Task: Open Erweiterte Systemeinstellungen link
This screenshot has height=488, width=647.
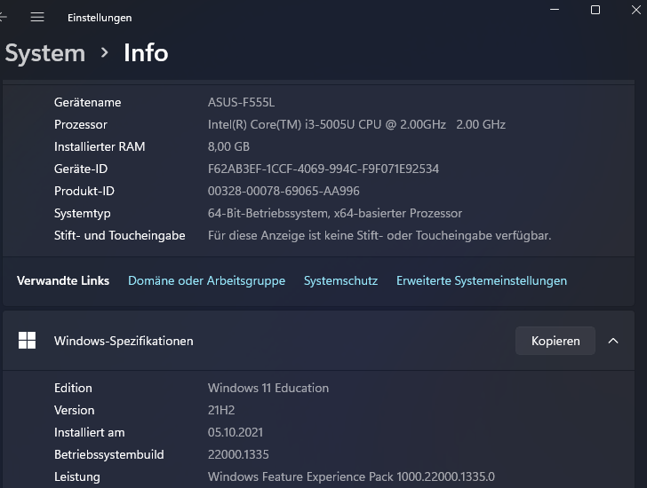Action: 482,280
